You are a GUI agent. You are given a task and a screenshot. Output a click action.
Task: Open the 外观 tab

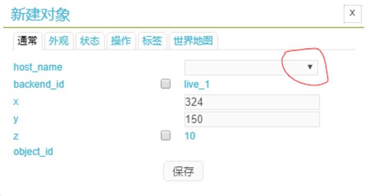pyautogui.click(x=59, y=41)
